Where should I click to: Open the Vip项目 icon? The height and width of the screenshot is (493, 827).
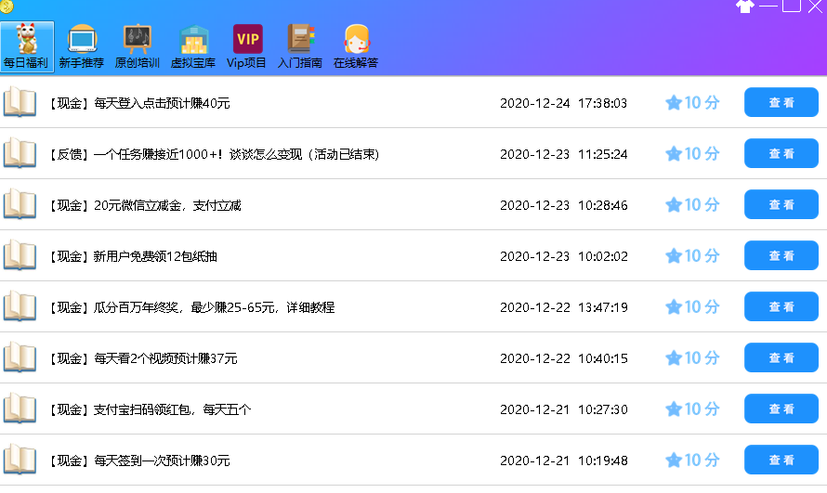pos(247,46)
